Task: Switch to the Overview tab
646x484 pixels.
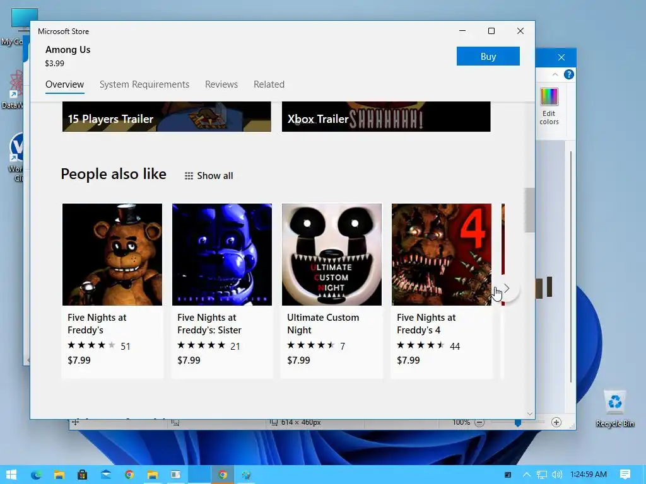Action: click(x=65, y=84)
